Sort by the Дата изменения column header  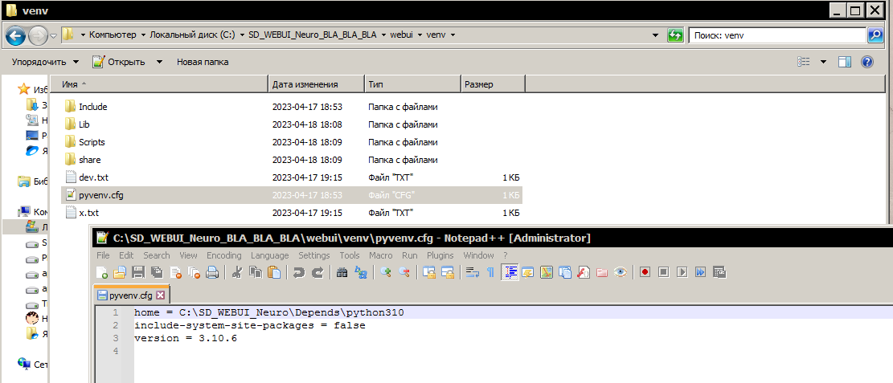click(x=316, y=84)
